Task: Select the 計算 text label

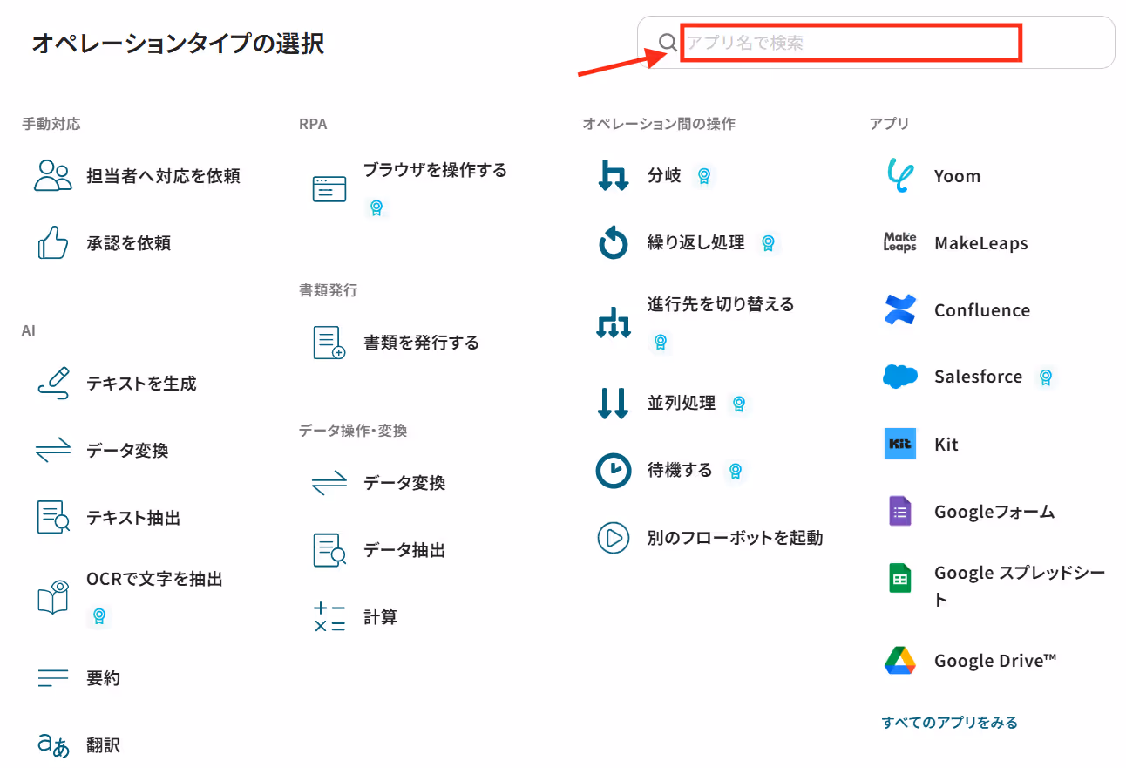Action: 381,616
